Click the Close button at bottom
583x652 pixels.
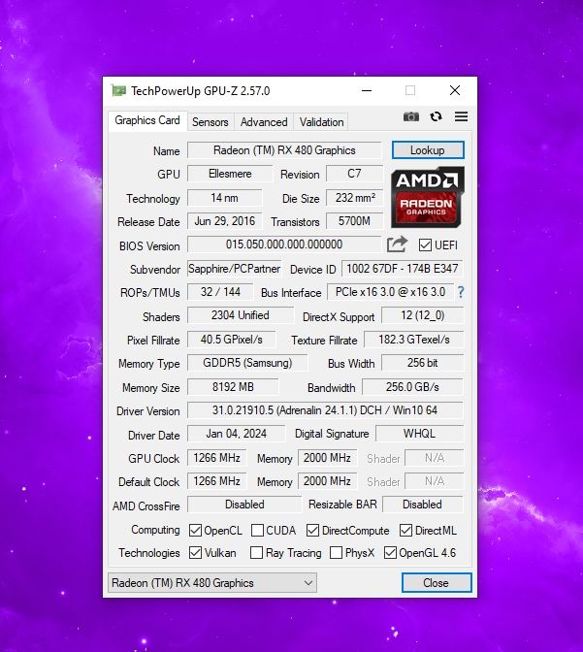pos(437,582)
